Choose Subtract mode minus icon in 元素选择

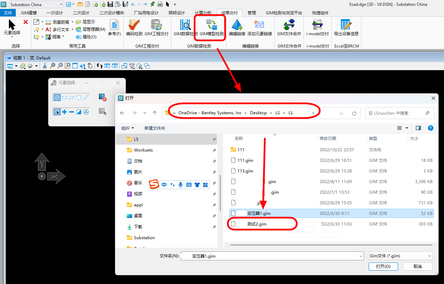pyautogui.click(x=72, y=112)
